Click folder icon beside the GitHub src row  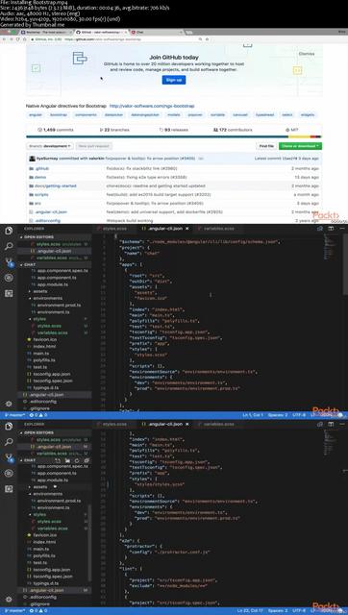pyautogui.click(x=31, y=203)
